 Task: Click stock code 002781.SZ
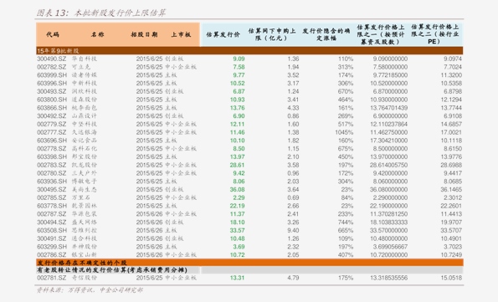click(51, 278)
